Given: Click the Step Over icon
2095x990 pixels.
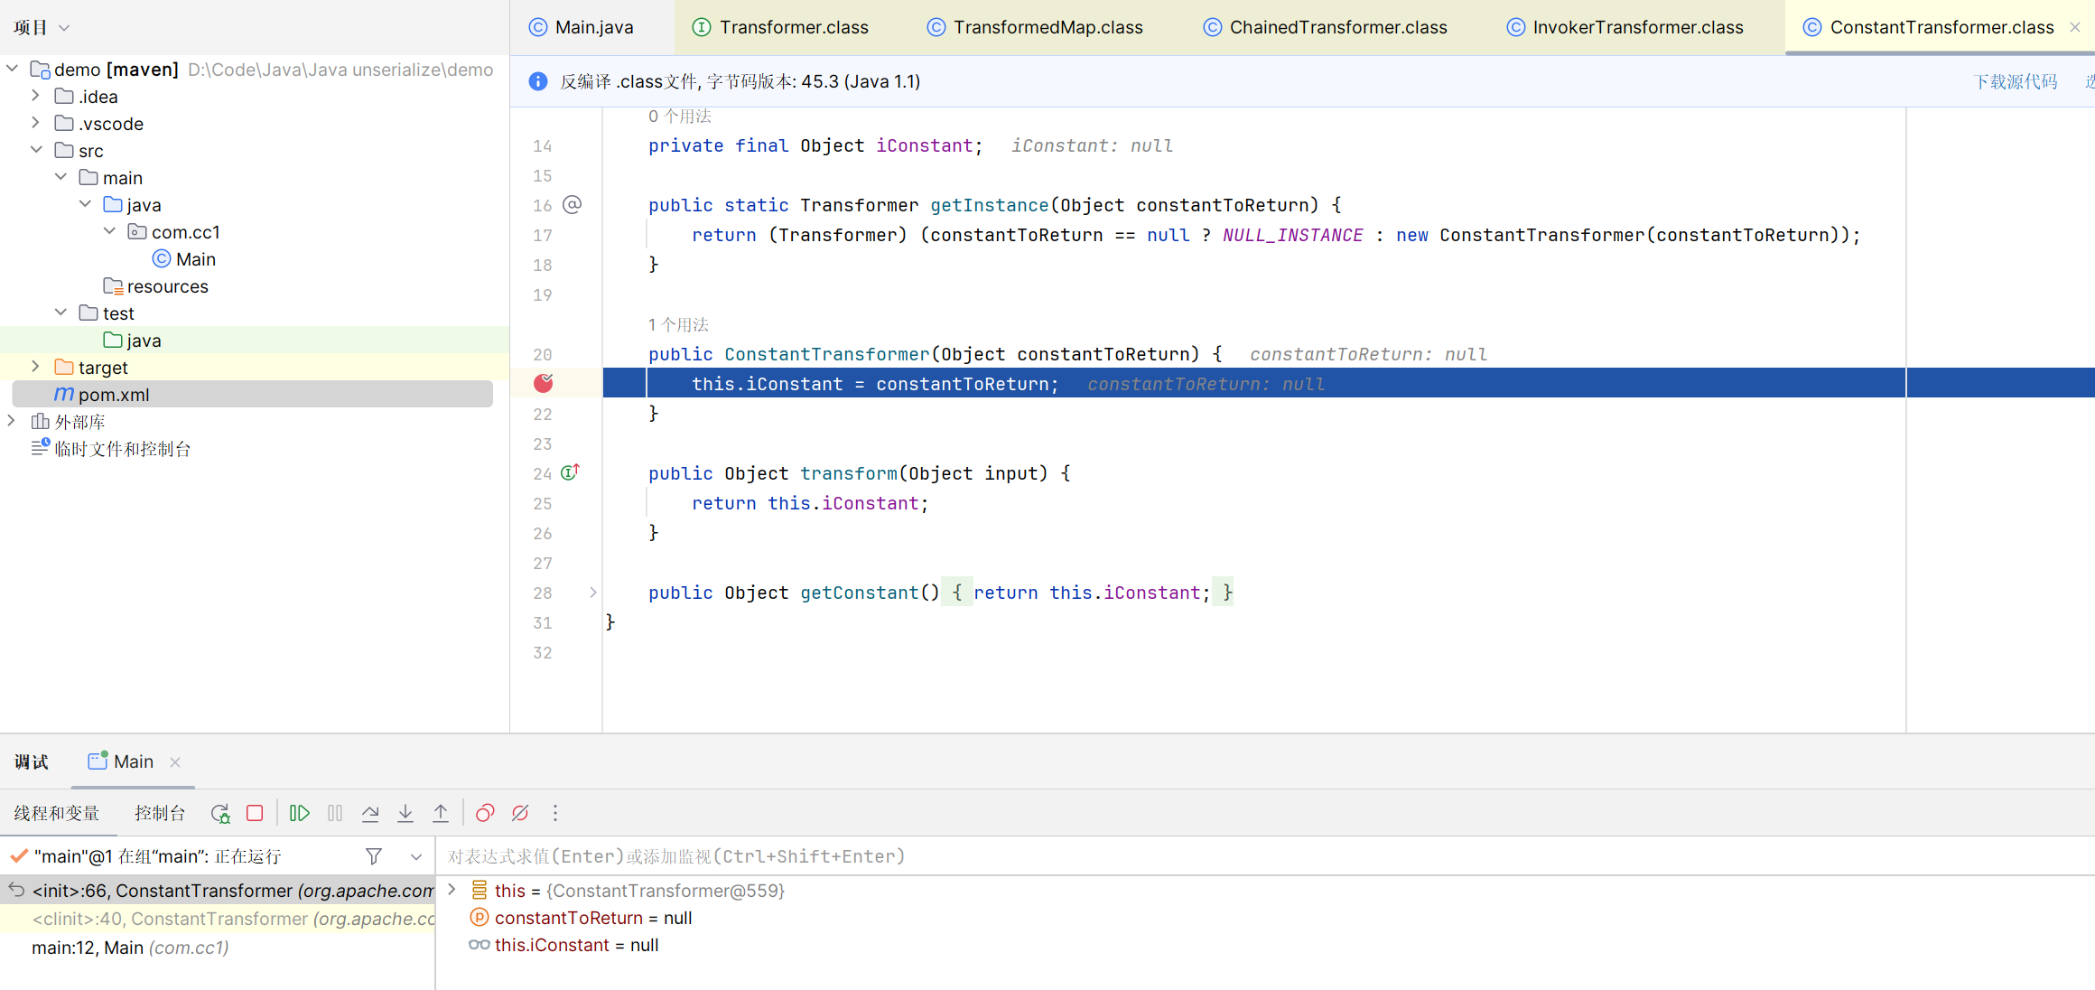Looking at the screenshot, I should point(370,813).
